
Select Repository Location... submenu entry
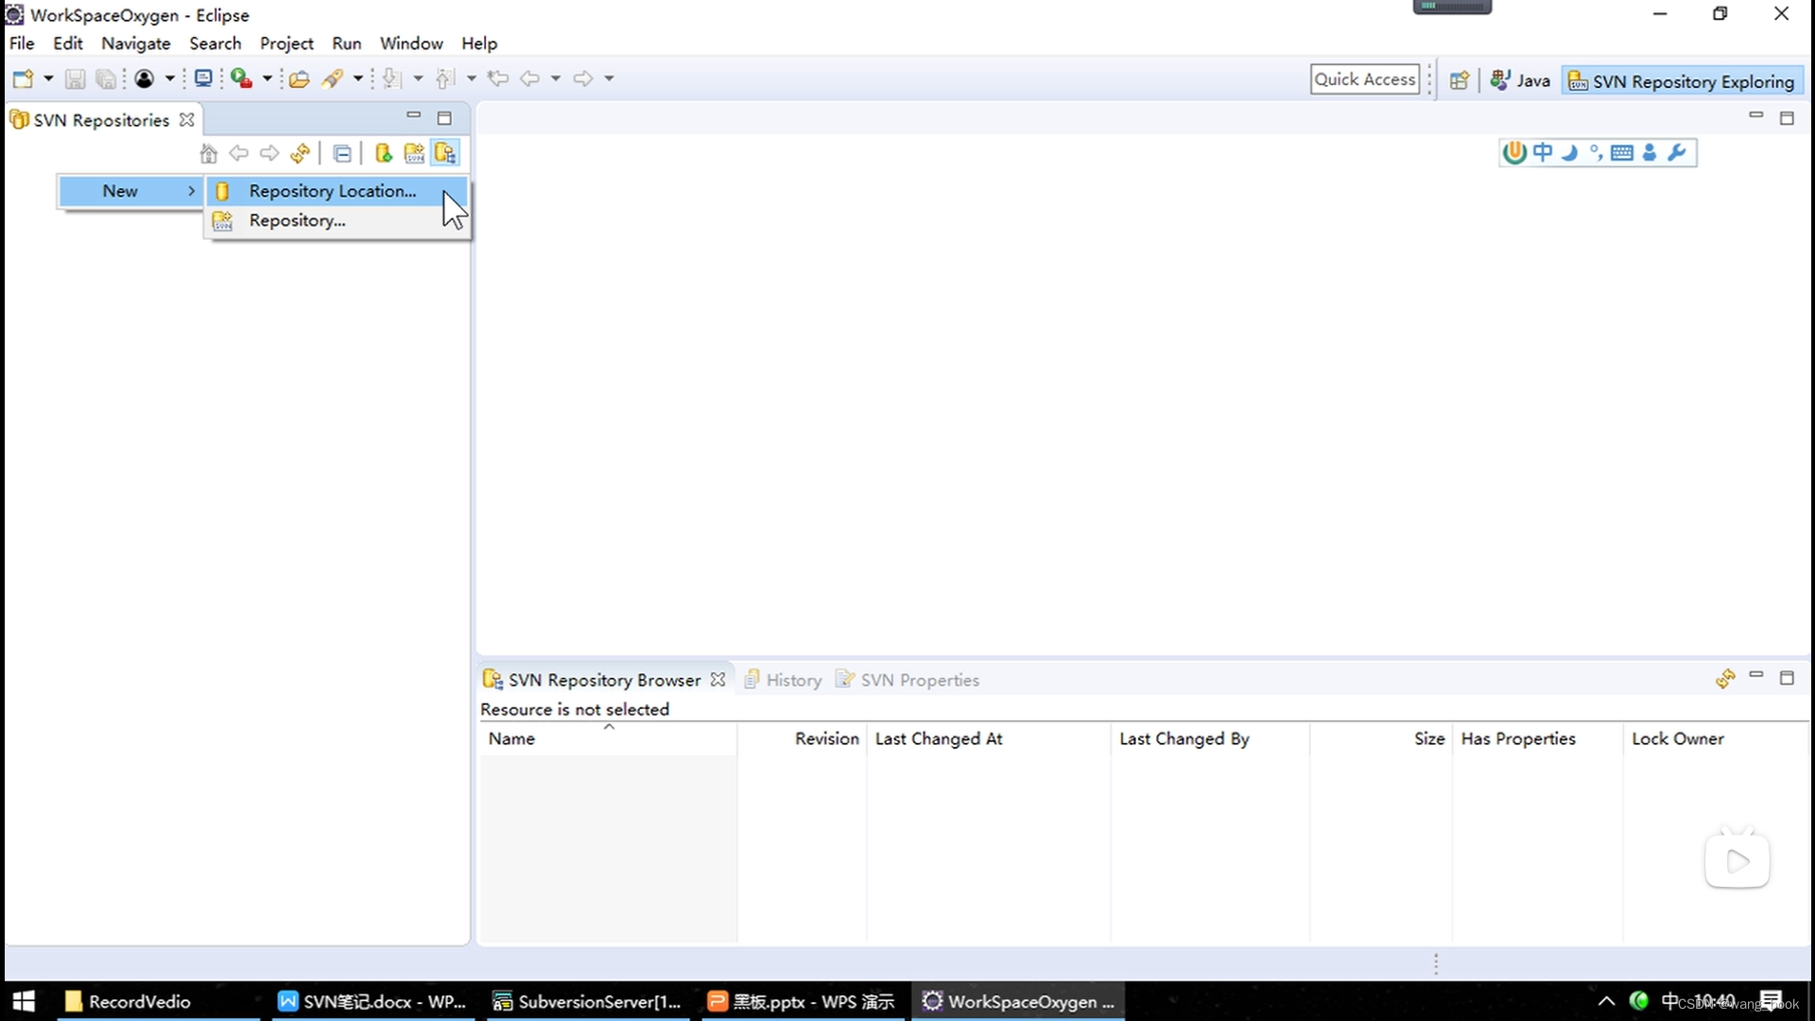click(337, 191)
